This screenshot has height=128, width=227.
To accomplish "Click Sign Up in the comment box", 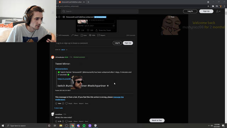I will [128, 43].
